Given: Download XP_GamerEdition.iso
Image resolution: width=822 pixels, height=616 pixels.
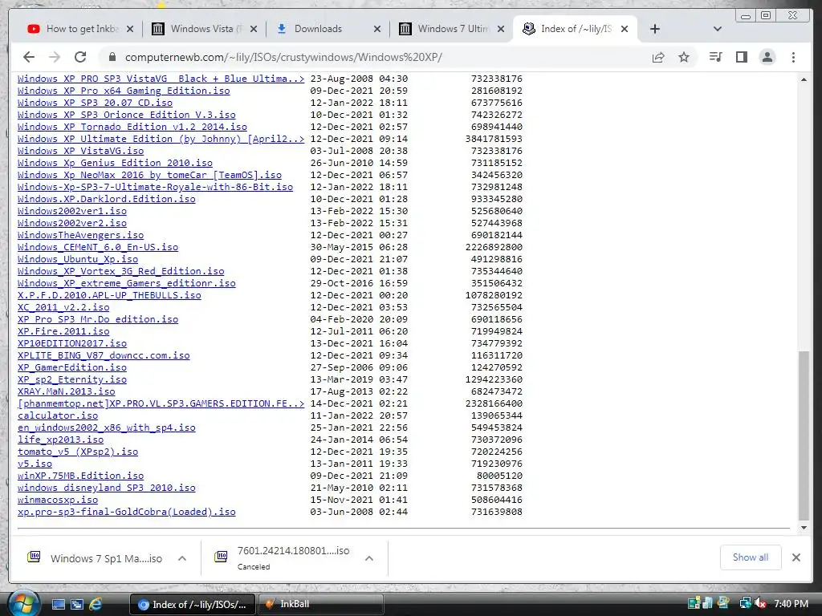Looking at the screenshot, I should coord(71,367).
